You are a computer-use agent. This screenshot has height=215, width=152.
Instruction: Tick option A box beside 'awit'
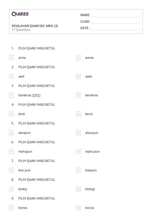tap(12, 76)
